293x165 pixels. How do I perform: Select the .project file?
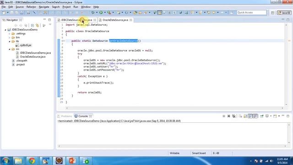click(x=20, y=65)
